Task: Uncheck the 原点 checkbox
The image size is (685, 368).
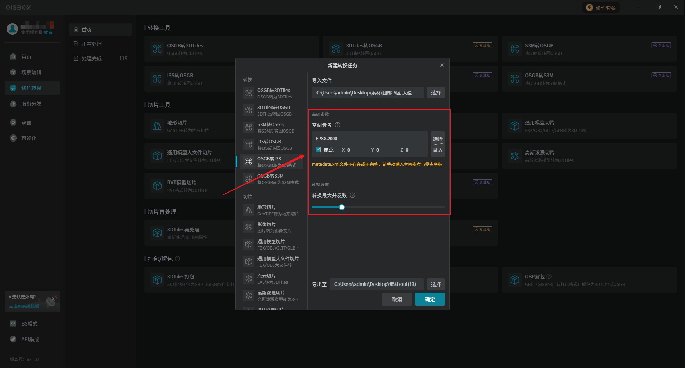Action: pyautogui.click(x=318, y=150)
